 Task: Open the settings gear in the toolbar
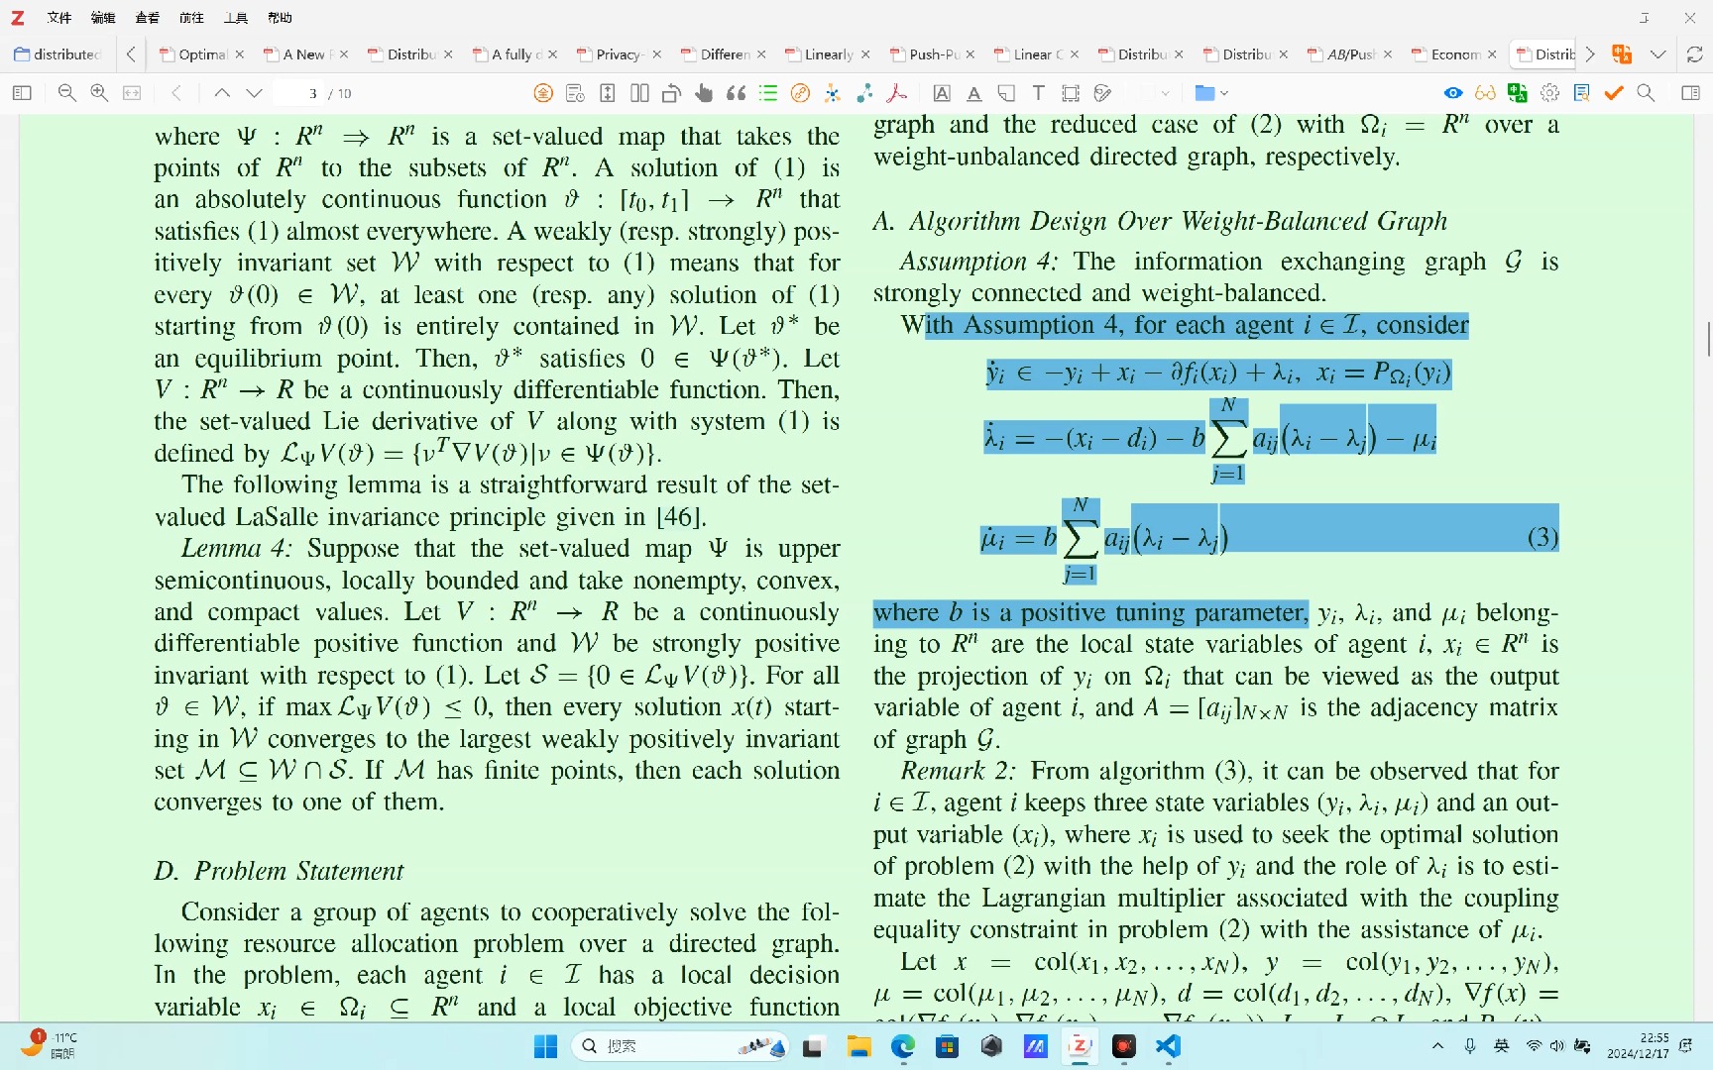1550,93
